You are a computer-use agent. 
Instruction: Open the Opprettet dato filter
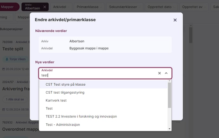(x=161, y=7)
